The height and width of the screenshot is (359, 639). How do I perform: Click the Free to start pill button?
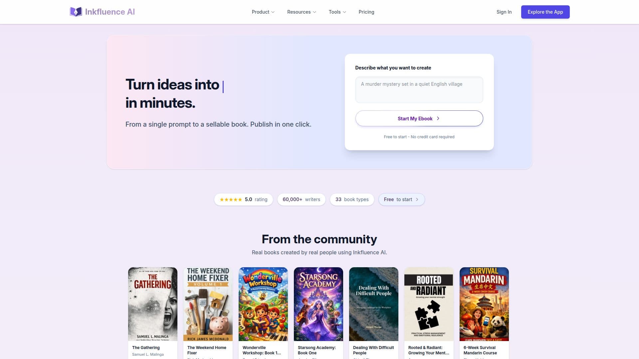tap(401, 199)
